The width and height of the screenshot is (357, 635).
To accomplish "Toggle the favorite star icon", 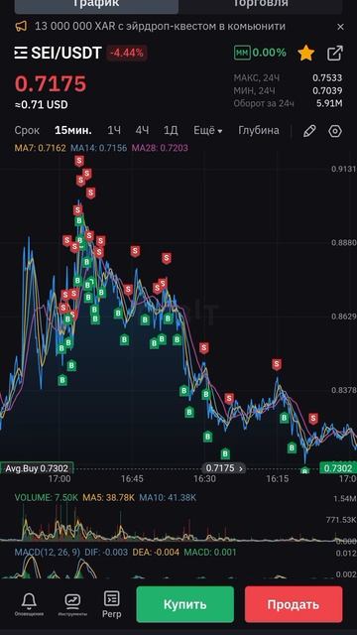I will (x=306, y=53).
